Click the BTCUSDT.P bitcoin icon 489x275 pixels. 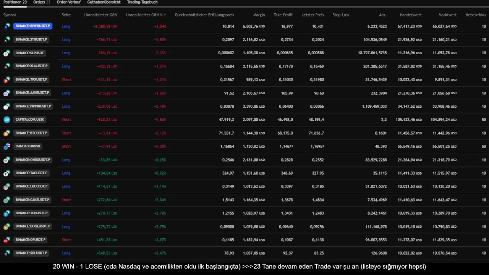click(7, 133)
